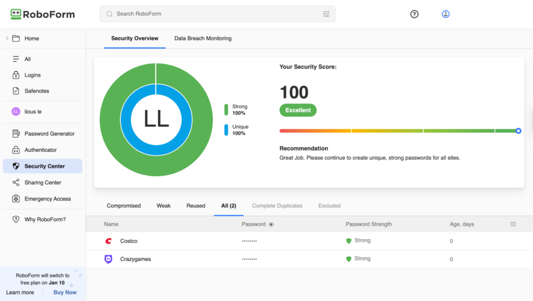
Task: Click the Search RoboForm input field
Action: [x=218, y=14]
